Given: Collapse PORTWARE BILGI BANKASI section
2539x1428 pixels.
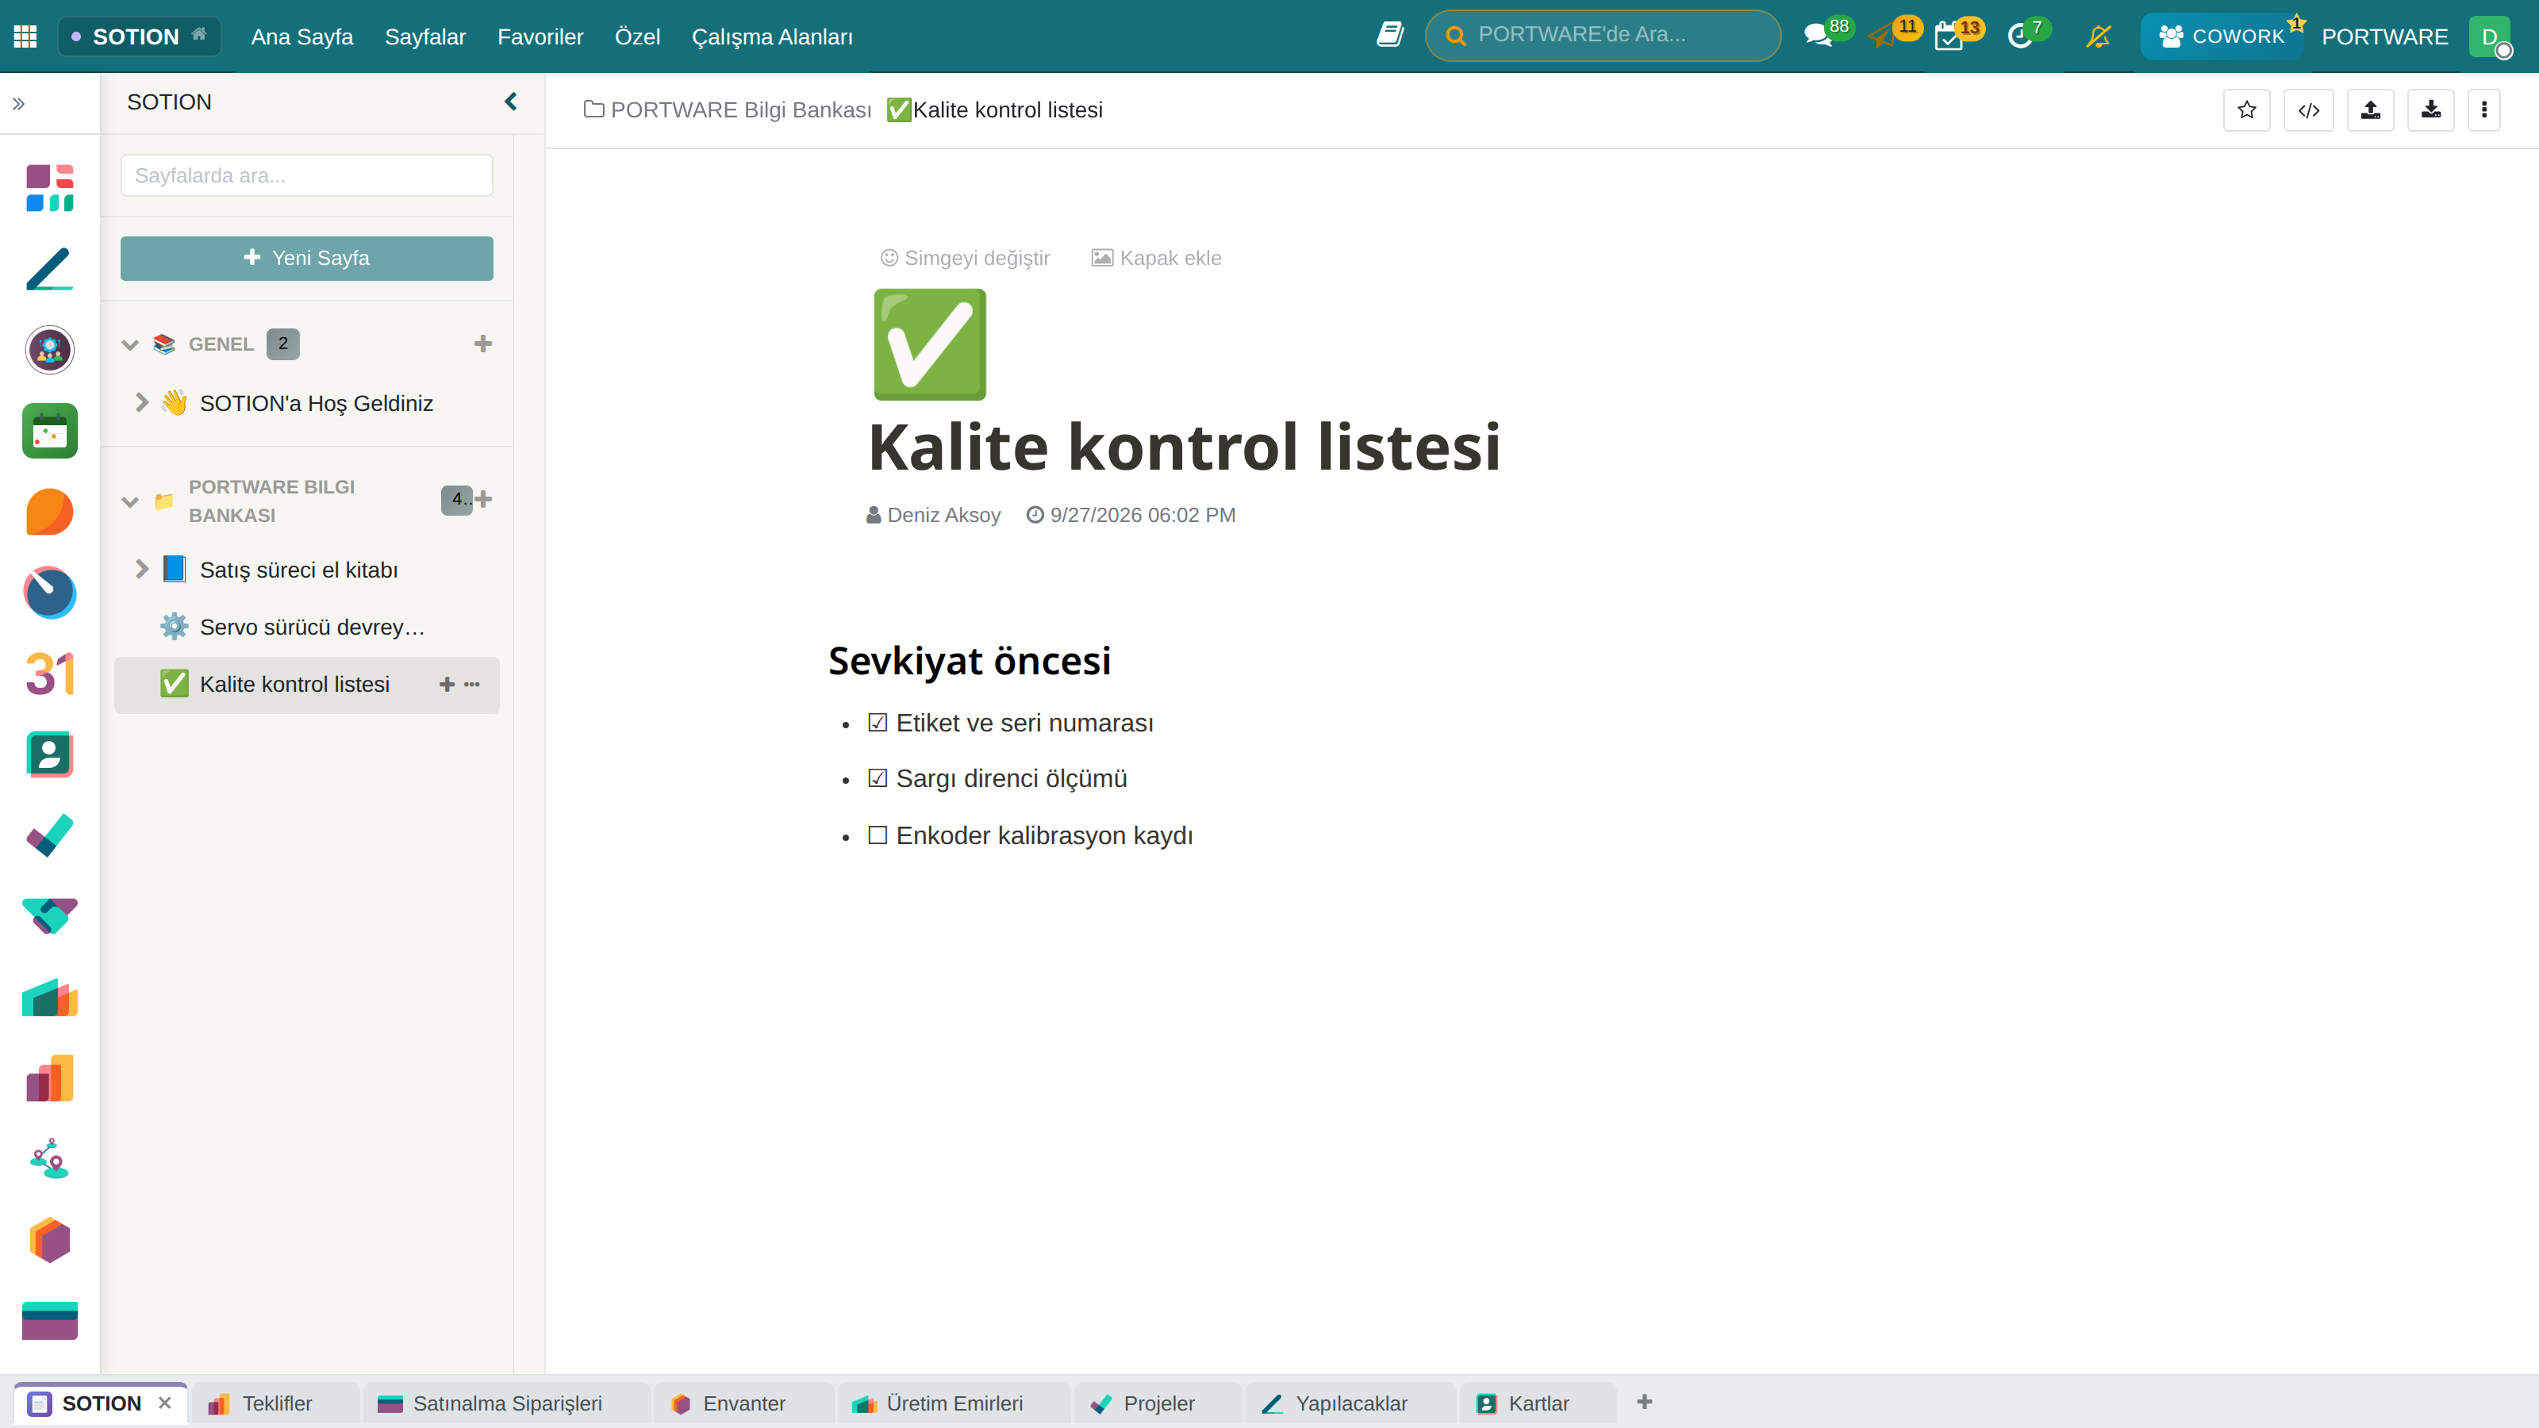Looking at the screenshot, I should click(x=130, y=501).
